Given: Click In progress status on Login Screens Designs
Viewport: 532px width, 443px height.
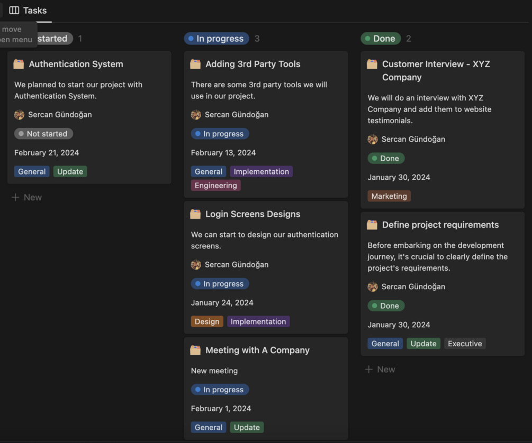Looking at the screenshot, I should point(220,284).
